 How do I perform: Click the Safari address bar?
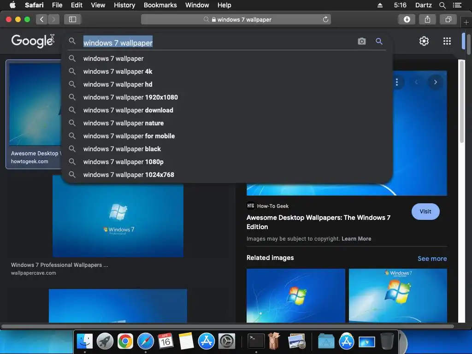click(x=236, y=19)
